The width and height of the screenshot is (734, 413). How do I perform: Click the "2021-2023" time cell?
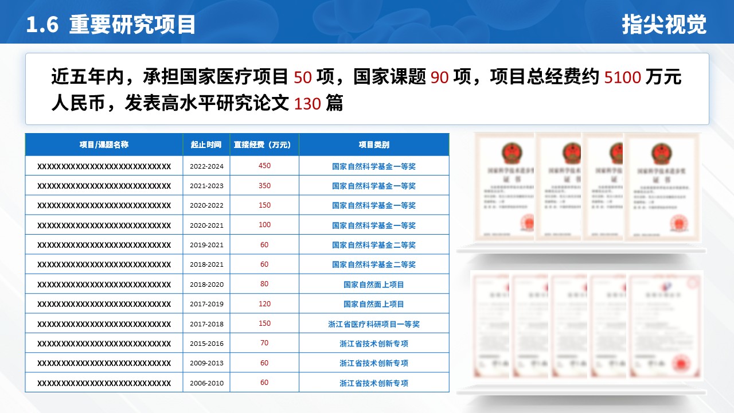click(x=206, y=186)
